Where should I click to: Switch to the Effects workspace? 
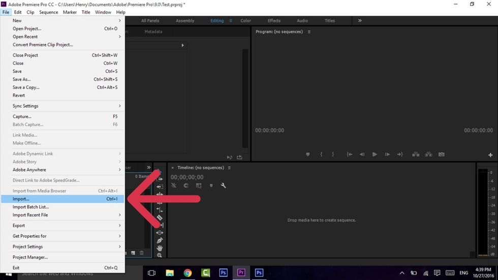(x=274, y=21)
